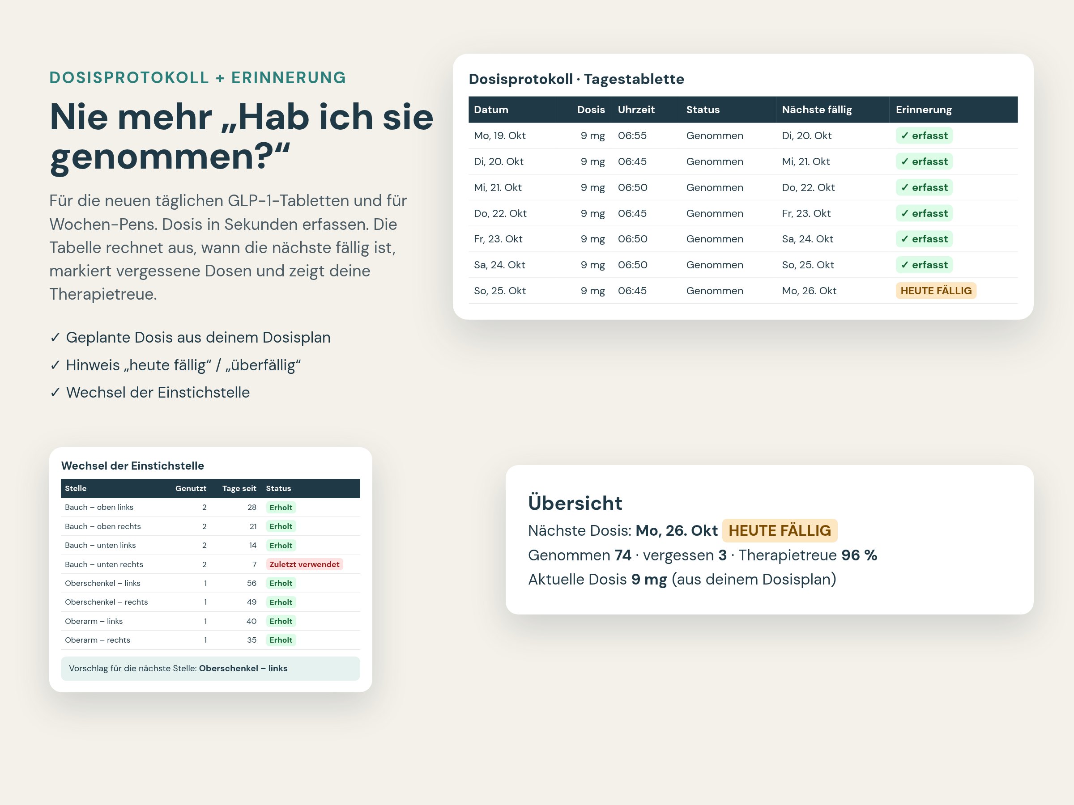The height and width of the screenshot is (805, 1074).
Task: Click the Hinweis heute fällig / überfällig item
Action: tap(175, 365)
